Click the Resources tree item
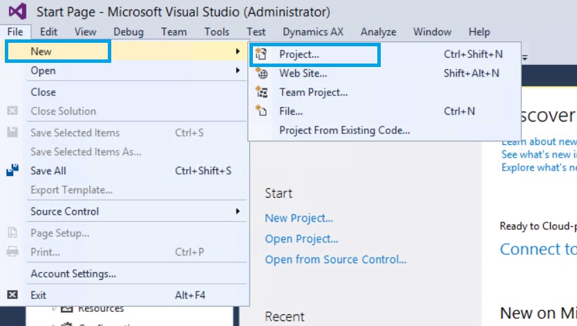 (x=100, y=308)
